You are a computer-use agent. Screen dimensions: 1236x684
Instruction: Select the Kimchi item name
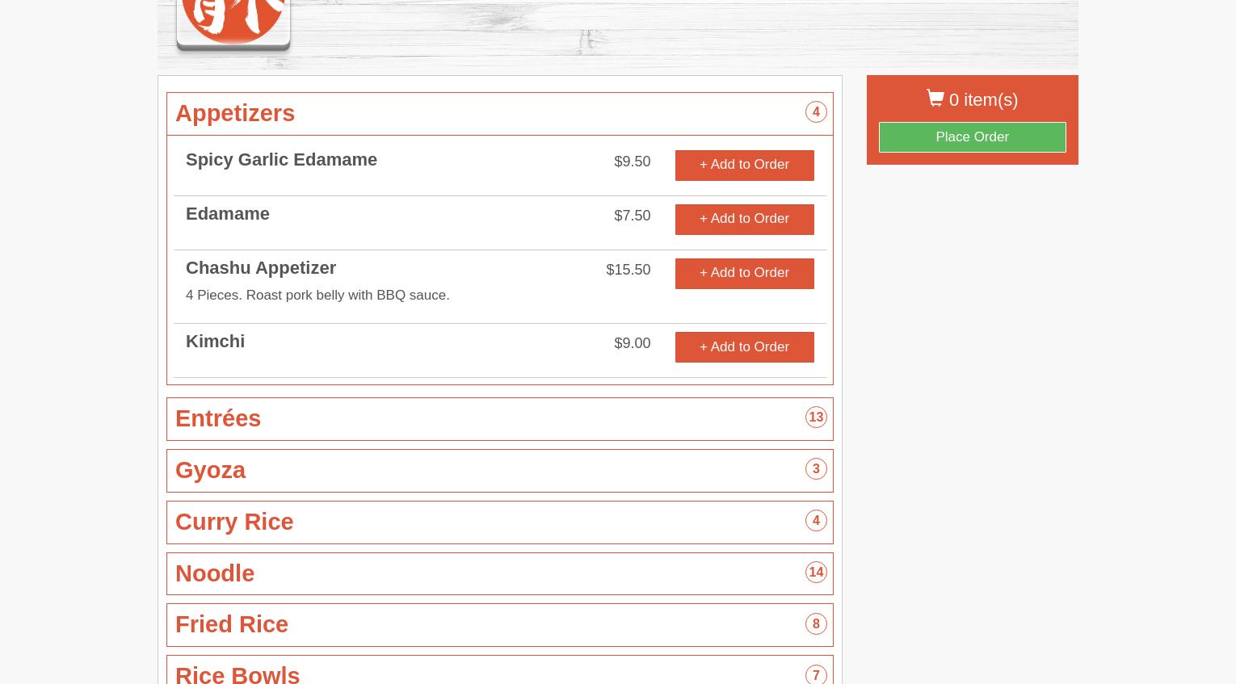coord(215,341)
